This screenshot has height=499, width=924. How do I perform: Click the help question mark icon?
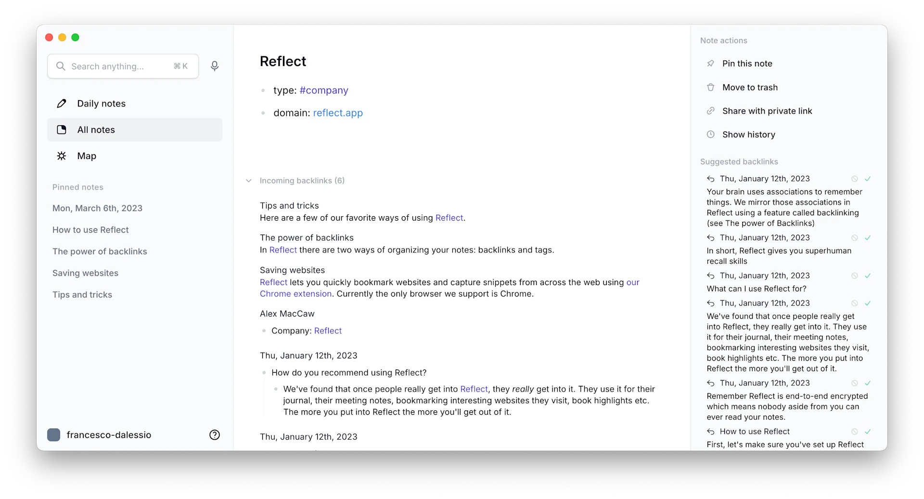tap(215, 434)
